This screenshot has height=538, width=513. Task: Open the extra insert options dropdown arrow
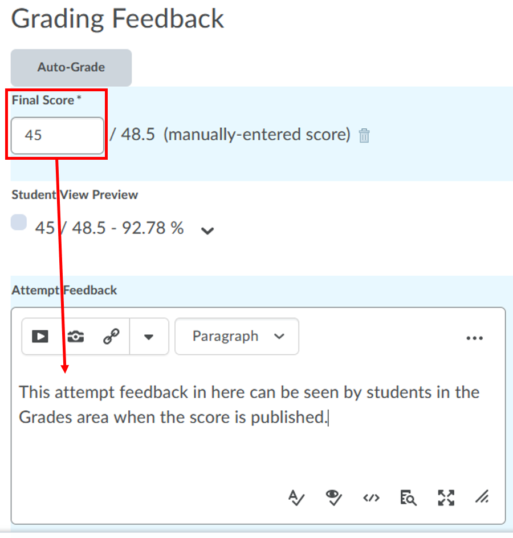[149, 336]
